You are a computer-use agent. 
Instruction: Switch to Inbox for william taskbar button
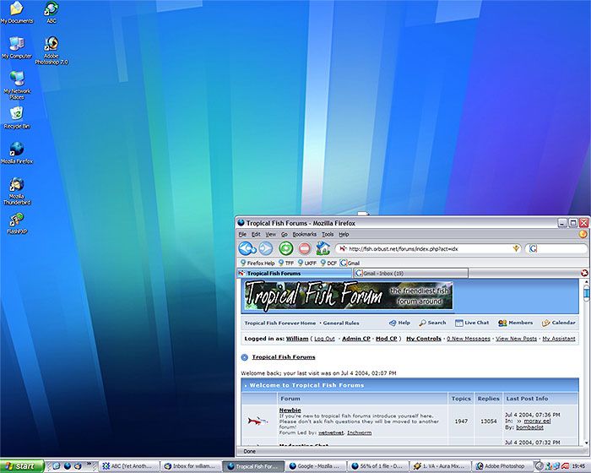coord(191,466)
